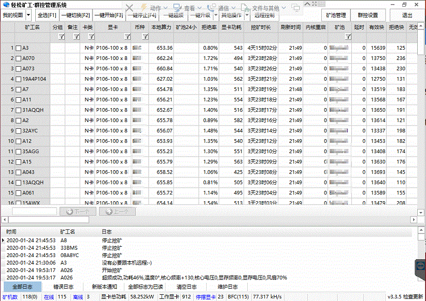Tick the checkbox beside miner 19A4P104
The image size is (426, 301).
pos(19,79)
